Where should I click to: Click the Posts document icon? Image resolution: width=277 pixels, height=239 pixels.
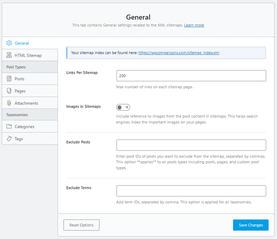coord(9,79)
